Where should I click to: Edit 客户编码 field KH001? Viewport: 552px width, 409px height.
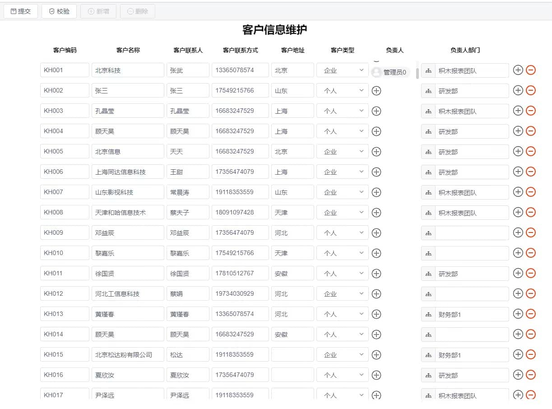(x=65, y=70)
